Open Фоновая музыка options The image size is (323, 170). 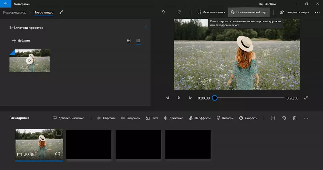[x=211, y=12]
